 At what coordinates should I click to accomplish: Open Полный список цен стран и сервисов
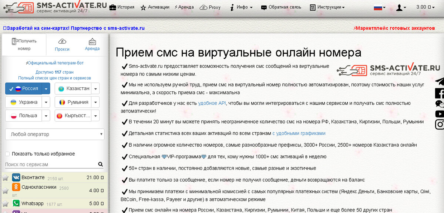click(54, 78)
